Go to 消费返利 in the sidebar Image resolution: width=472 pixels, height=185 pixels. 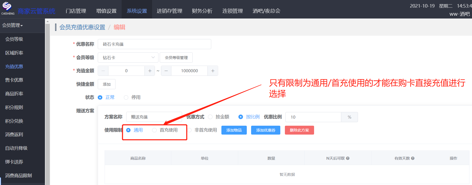14,134
